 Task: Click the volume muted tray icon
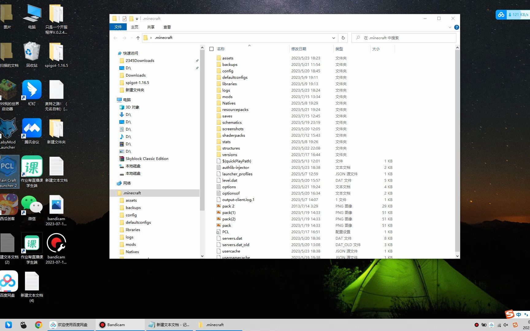[506, 325]
